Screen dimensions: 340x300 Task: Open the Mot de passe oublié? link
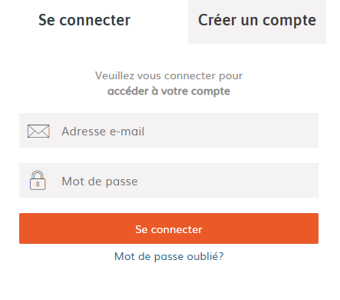169,256
